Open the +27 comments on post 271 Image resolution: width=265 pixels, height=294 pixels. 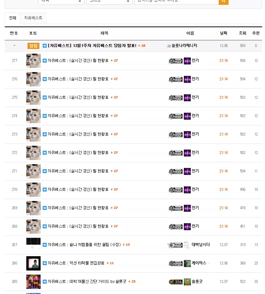(114, 171)
